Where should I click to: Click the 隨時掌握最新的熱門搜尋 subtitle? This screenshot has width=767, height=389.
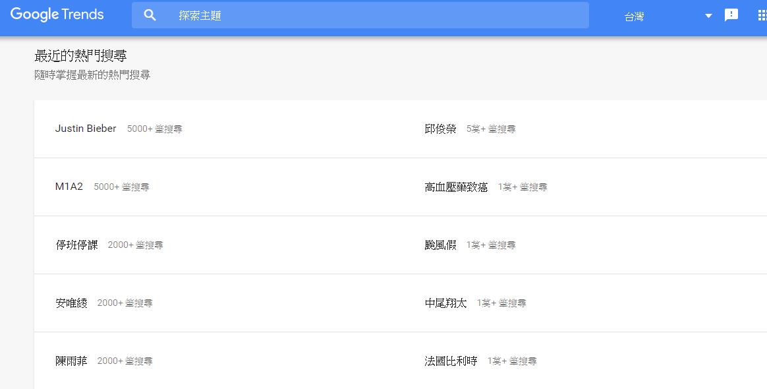(x=92, y=75)
